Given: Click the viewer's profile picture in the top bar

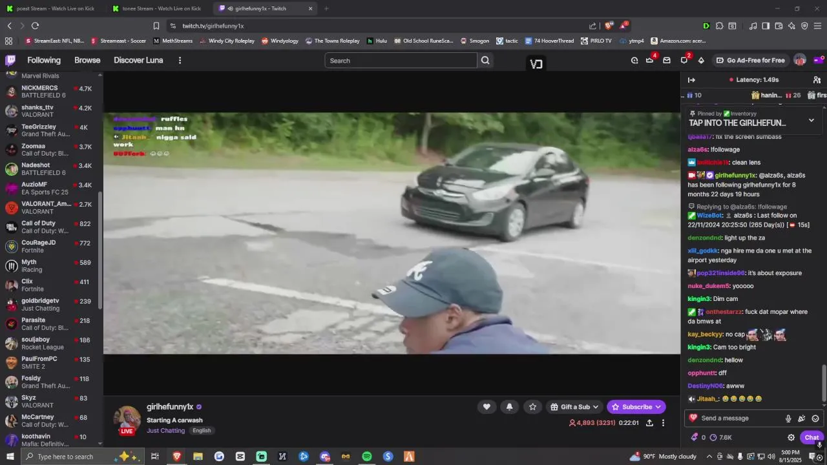Looking at the screenshot, I should [x=800, y=60].
